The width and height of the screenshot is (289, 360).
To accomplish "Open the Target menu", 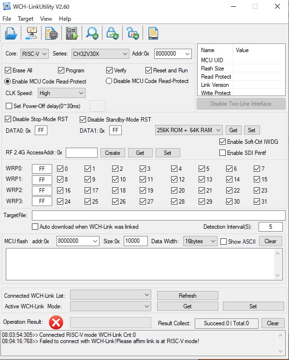I will tap(26, 19).
